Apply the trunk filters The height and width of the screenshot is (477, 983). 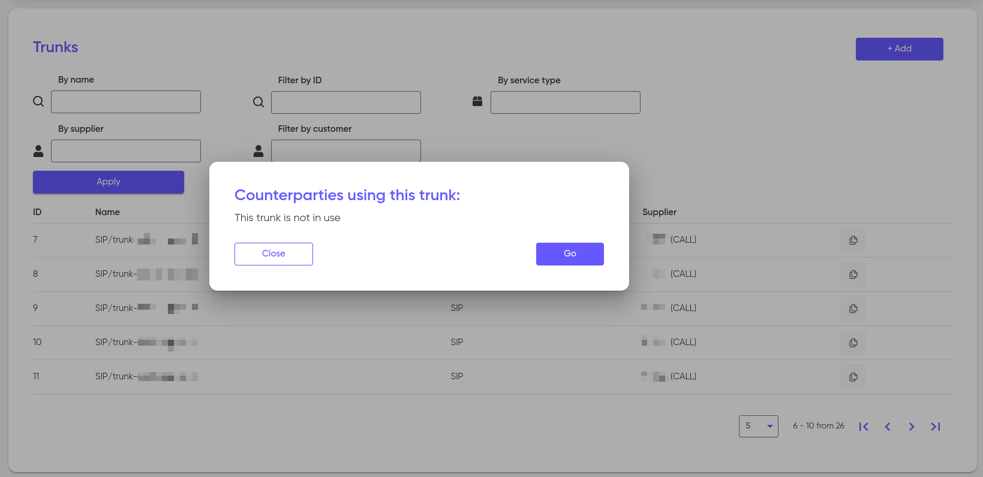pyautogui.click(x=109, y=182)
